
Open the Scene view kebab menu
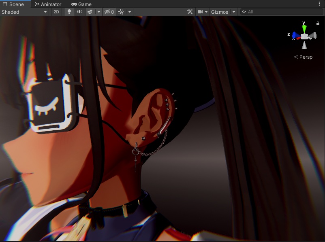tap(320, 3)
